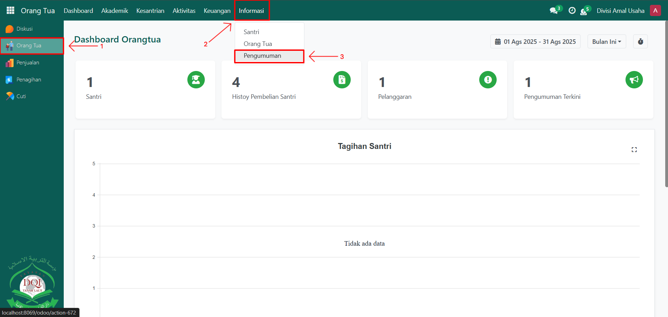The width and height of the screenshot is (668, 317).
Task: Click the green megaphone Pengumuman icon
Action: pos(634,80)
